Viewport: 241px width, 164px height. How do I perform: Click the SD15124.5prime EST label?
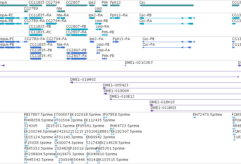coord(39,137)
